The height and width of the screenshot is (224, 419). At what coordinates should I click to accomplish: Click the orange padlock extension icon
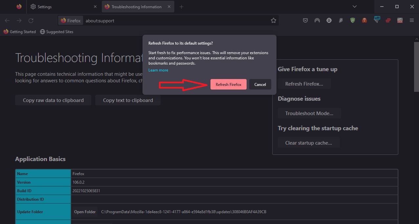point(364,20)
